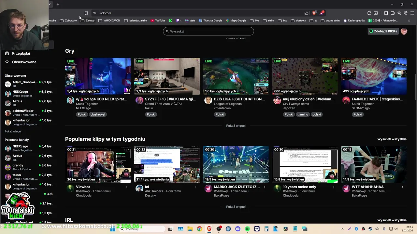Click Japczan avatar under muj ulubiony stream

point(277,100)
